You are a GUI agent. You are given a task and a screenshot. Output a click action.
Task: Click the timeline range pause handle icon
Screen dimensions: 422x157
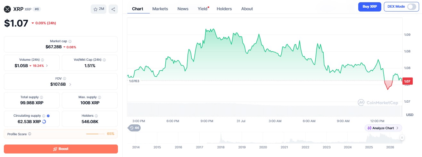point(402,137)
